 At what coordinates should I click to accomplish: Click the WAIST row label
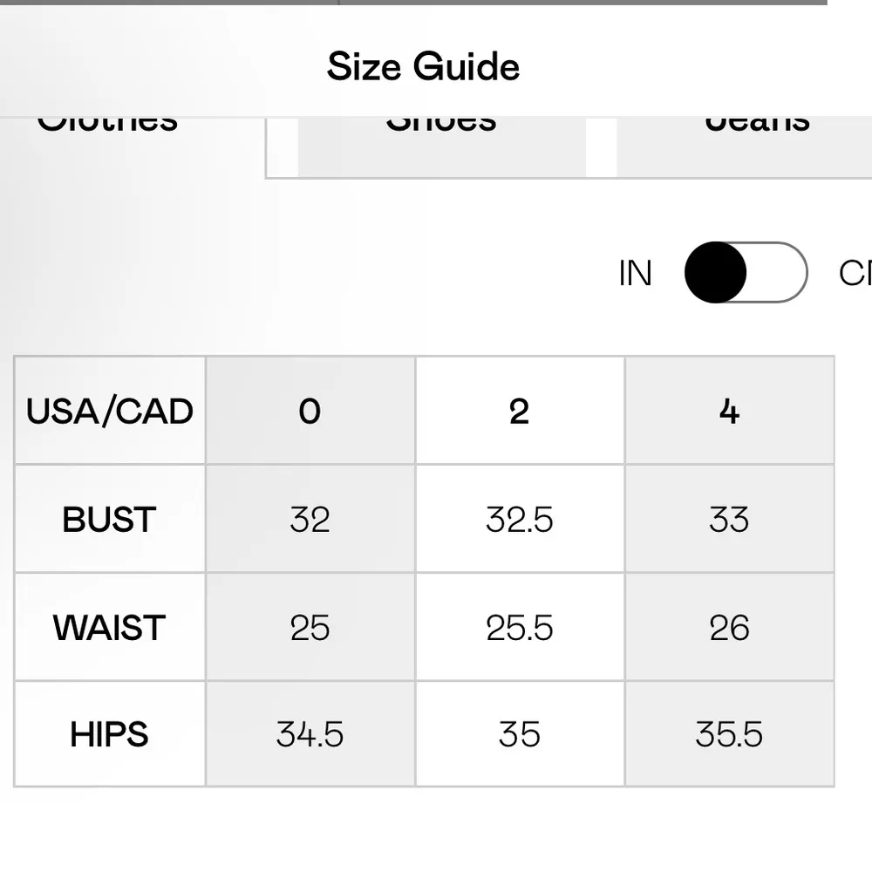(x=110, y=628)
